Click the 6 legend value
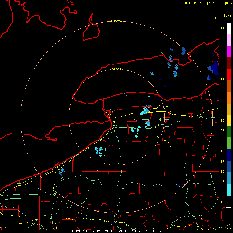The height and width of the screenshot is (233, 233). click(x=223, y=182)
